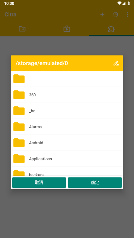
Task: Select the puzzle piece tab
Action: 111,29
